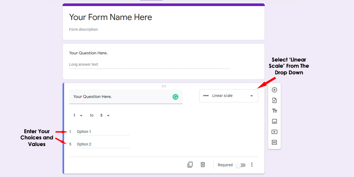Add a title and description (Tt icon)
This screenshot has width=354, height=177.
[274, 111]
